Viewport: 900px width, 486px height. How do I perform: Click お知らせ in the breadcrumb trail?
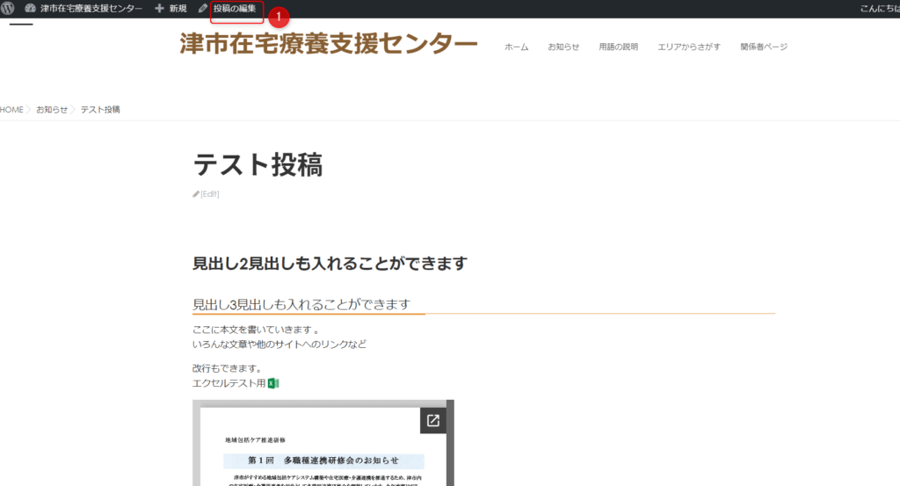pyautogui.click(x=52, y=110)
